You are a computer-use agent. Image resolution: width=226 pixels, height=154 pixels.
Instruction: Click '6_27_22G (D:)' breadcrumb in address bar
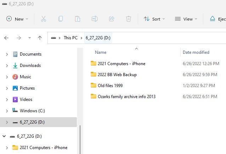click(x=98, y=38)
